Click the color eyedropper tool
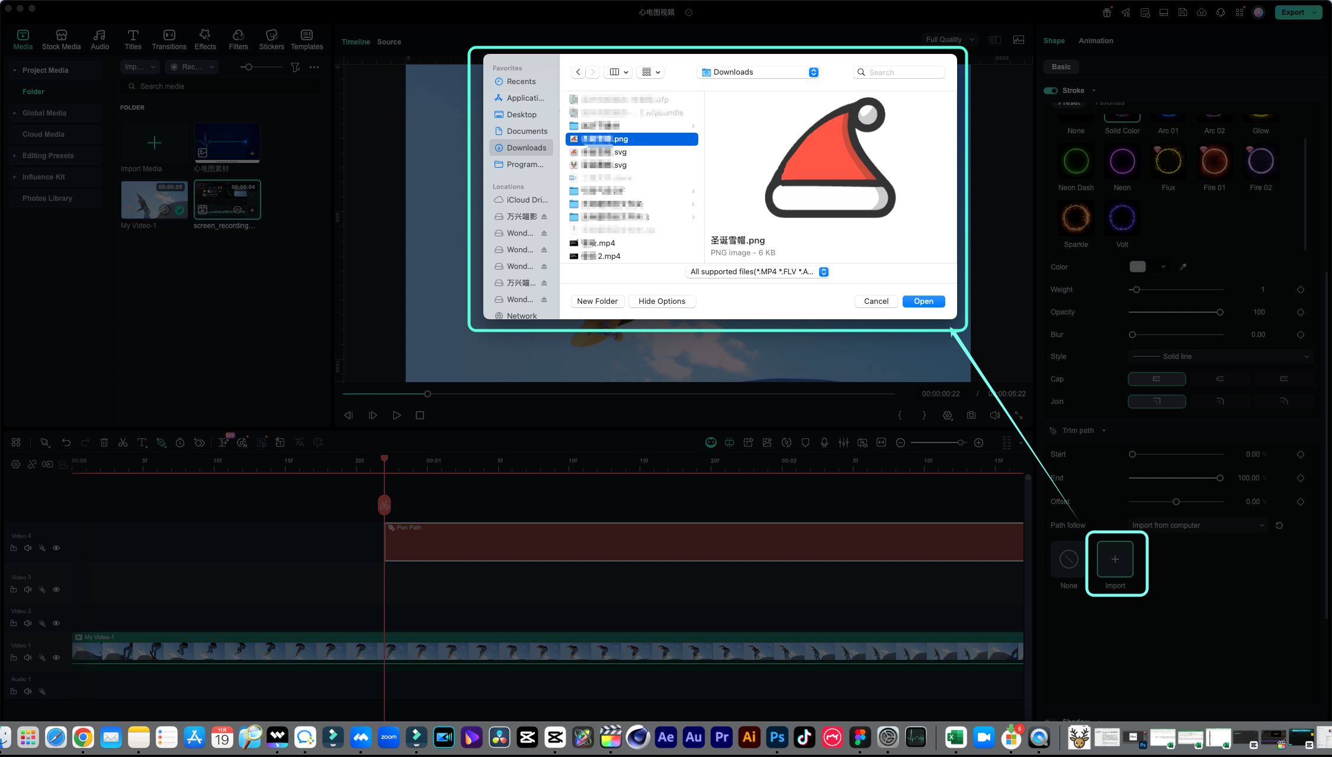This screenshot has height=757, width=1332. 1183,267
